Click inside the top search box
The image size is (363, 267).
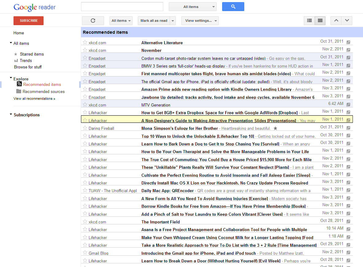click(x=122, y=6)
